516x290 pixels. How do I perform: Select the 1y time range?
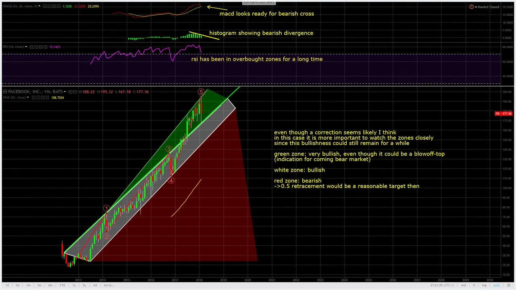[x=74, y=285]
